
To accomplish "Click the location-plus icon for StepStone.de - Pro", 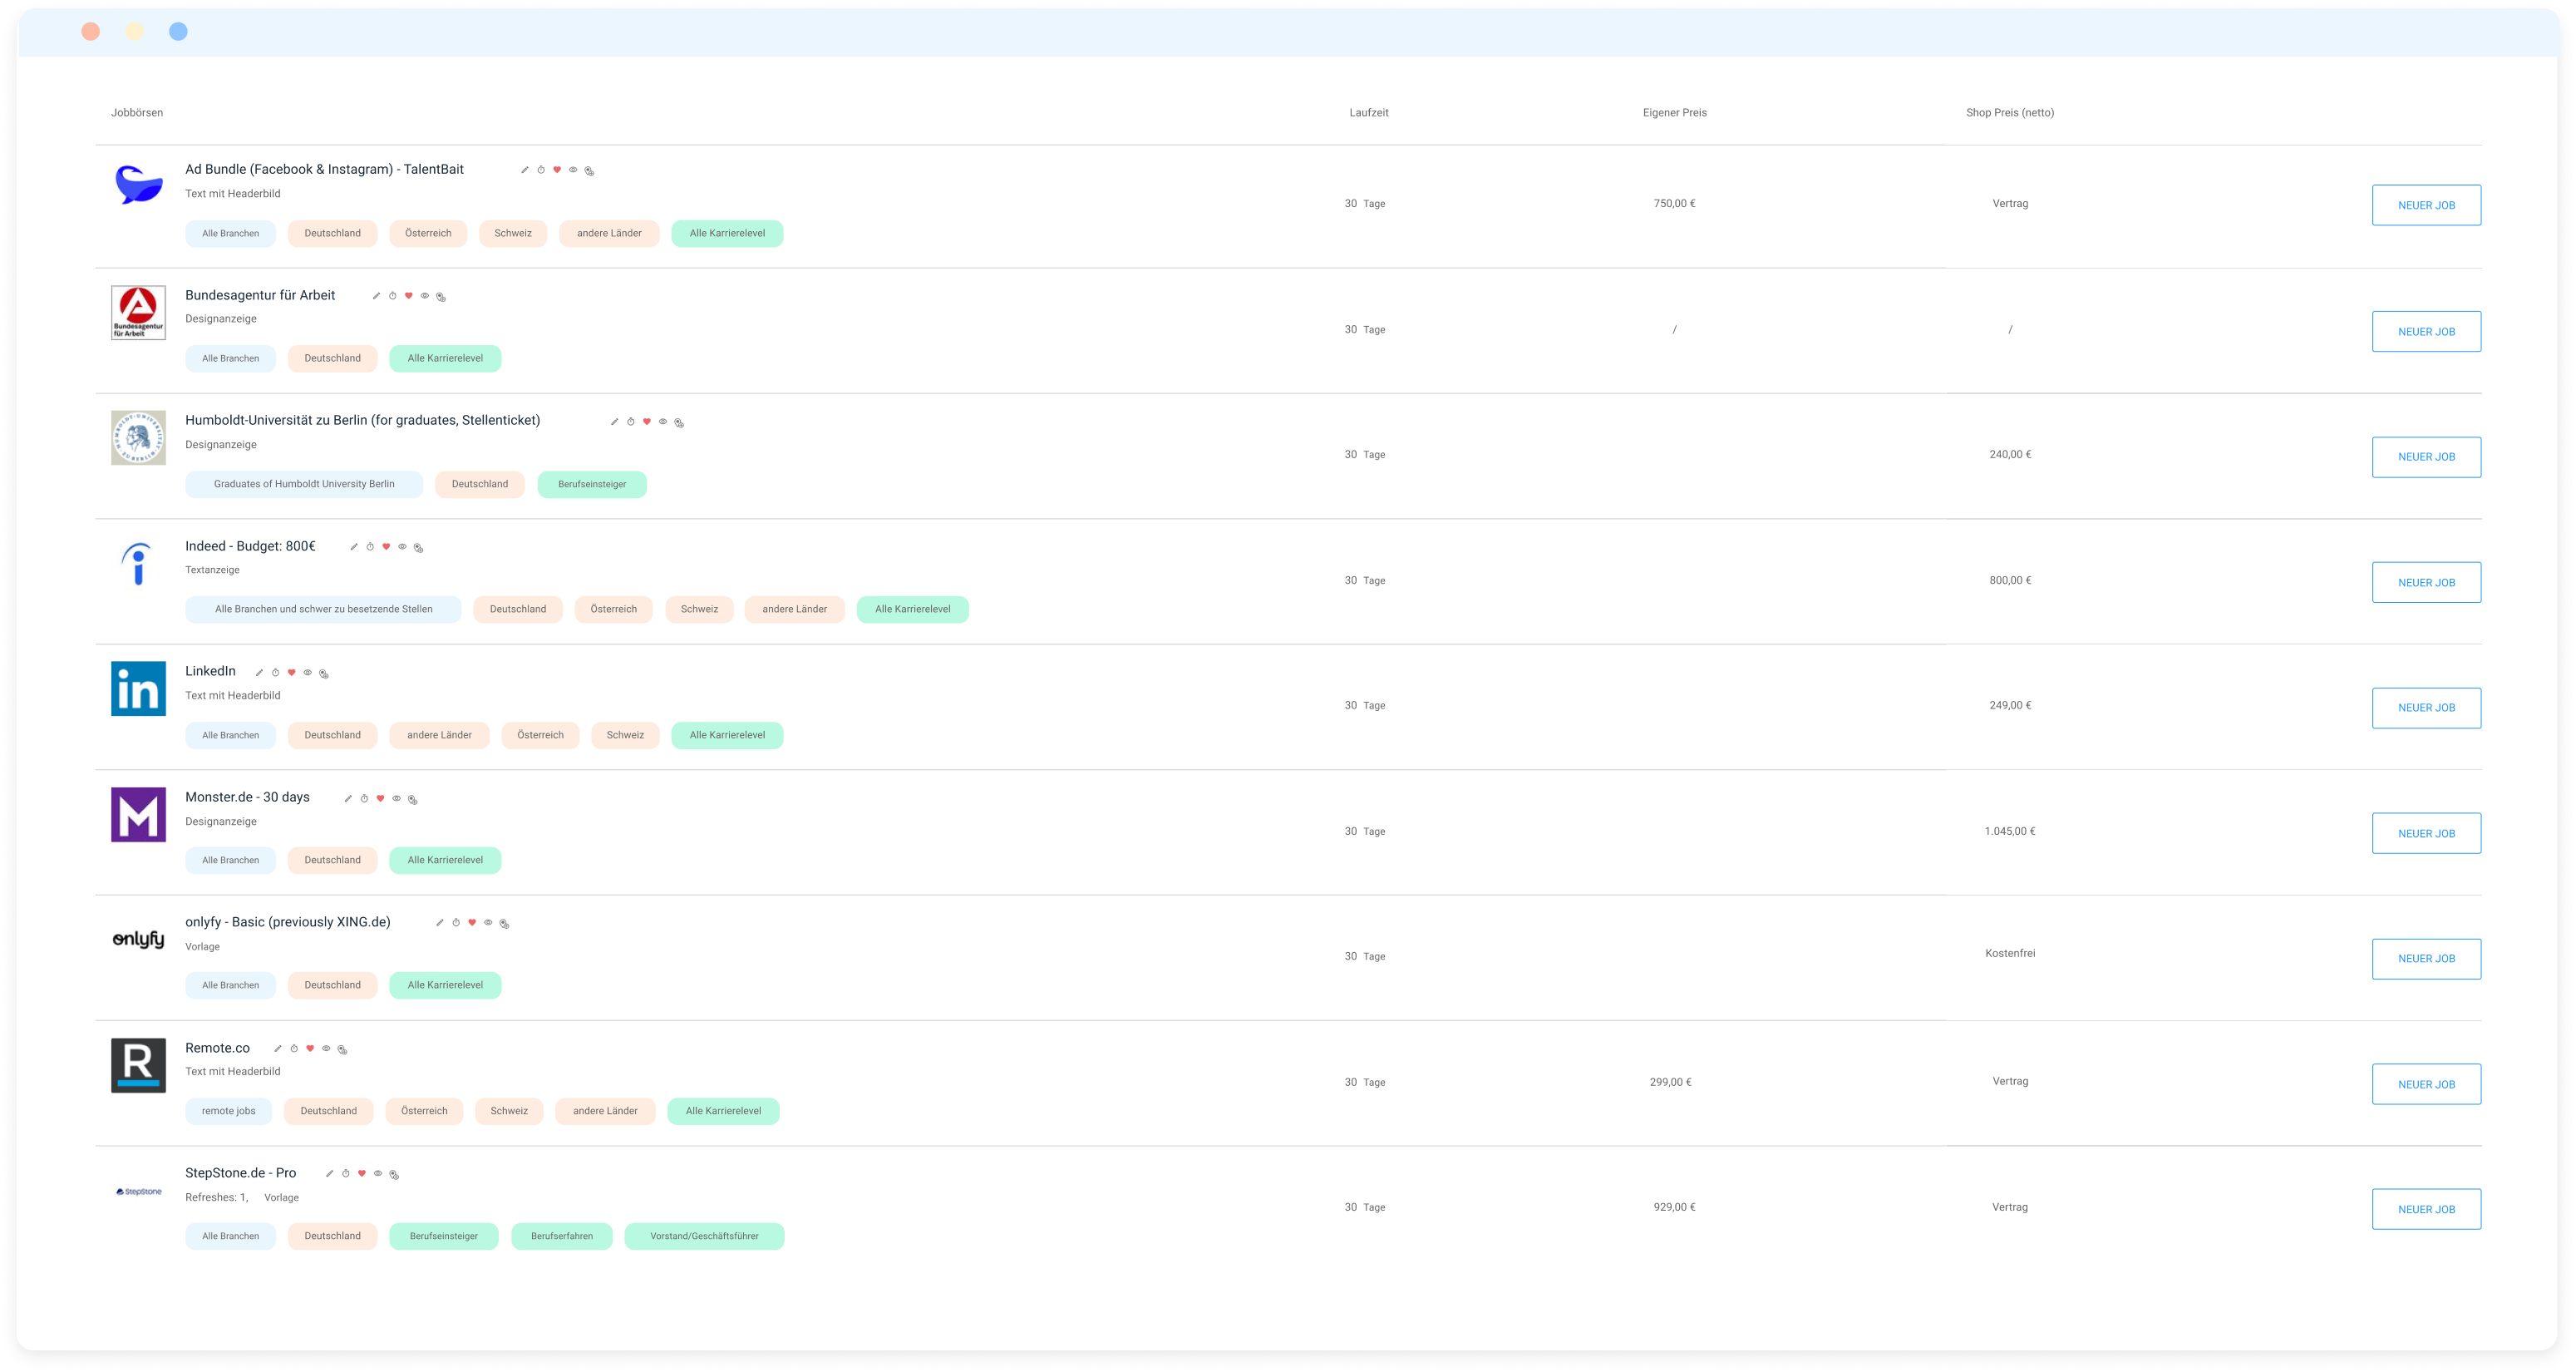I will coord(394,1174).
